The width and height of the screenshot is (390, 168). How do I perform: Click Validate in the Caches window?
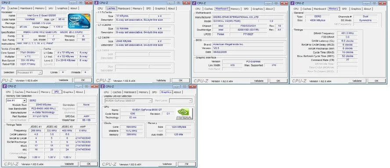pyautogui.click(x=161, y=80)
